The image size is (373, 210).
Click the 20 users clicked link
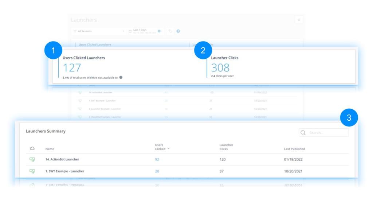157,171
